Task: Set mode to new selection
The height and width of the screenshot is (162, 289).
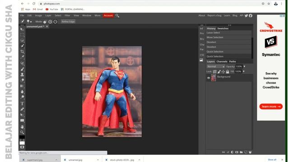Action: pos(45,22)
